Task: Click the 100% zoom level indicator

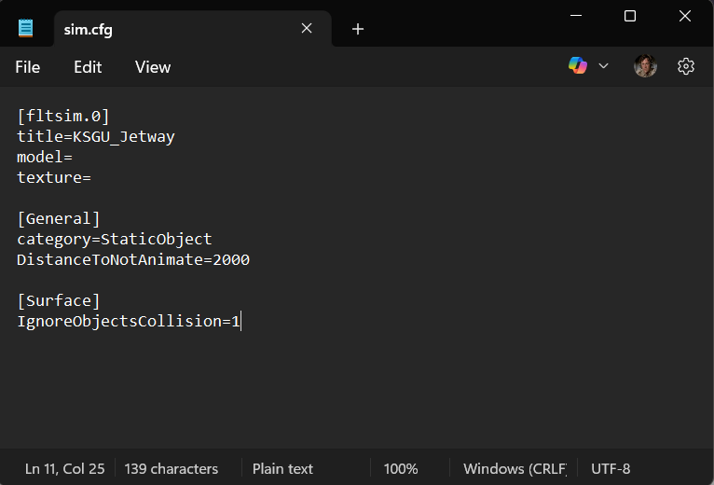Action: pyautogui.click(x=401, y=468)
